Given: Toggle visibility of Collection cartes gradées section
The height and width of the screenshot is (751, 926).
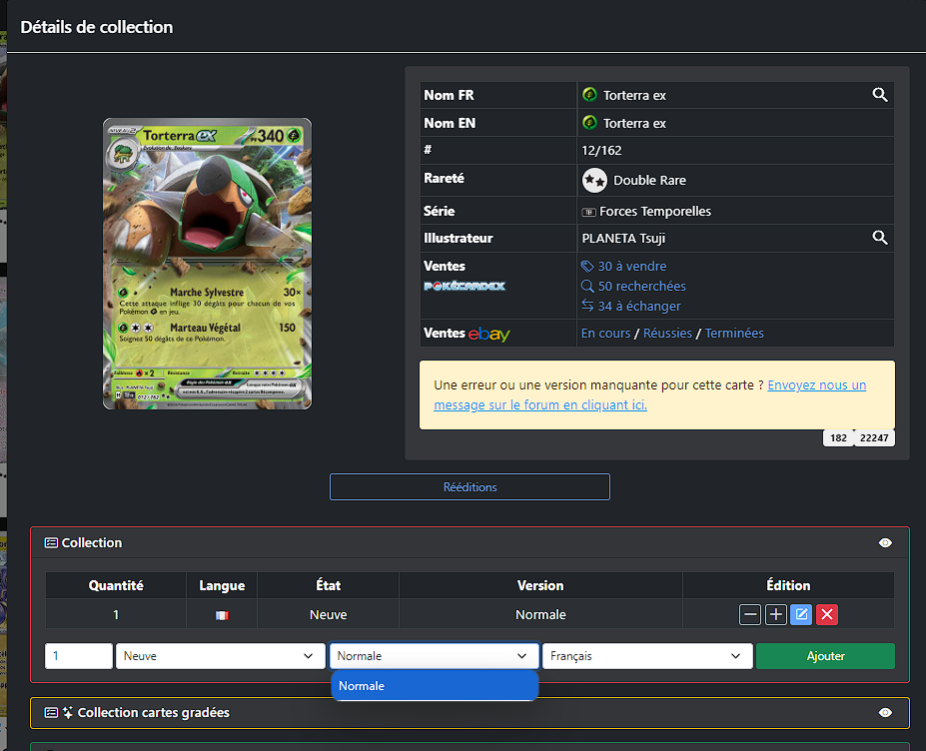Looking at the screenshot, I should [885, 713].
